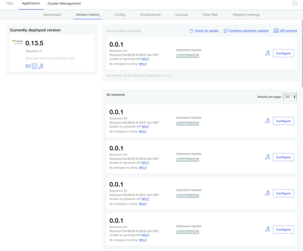Image resolution: width=303 pixels, height=251 pixels.
Task: Select Cluster Management in top navigation
Action: tap(64, 3)
